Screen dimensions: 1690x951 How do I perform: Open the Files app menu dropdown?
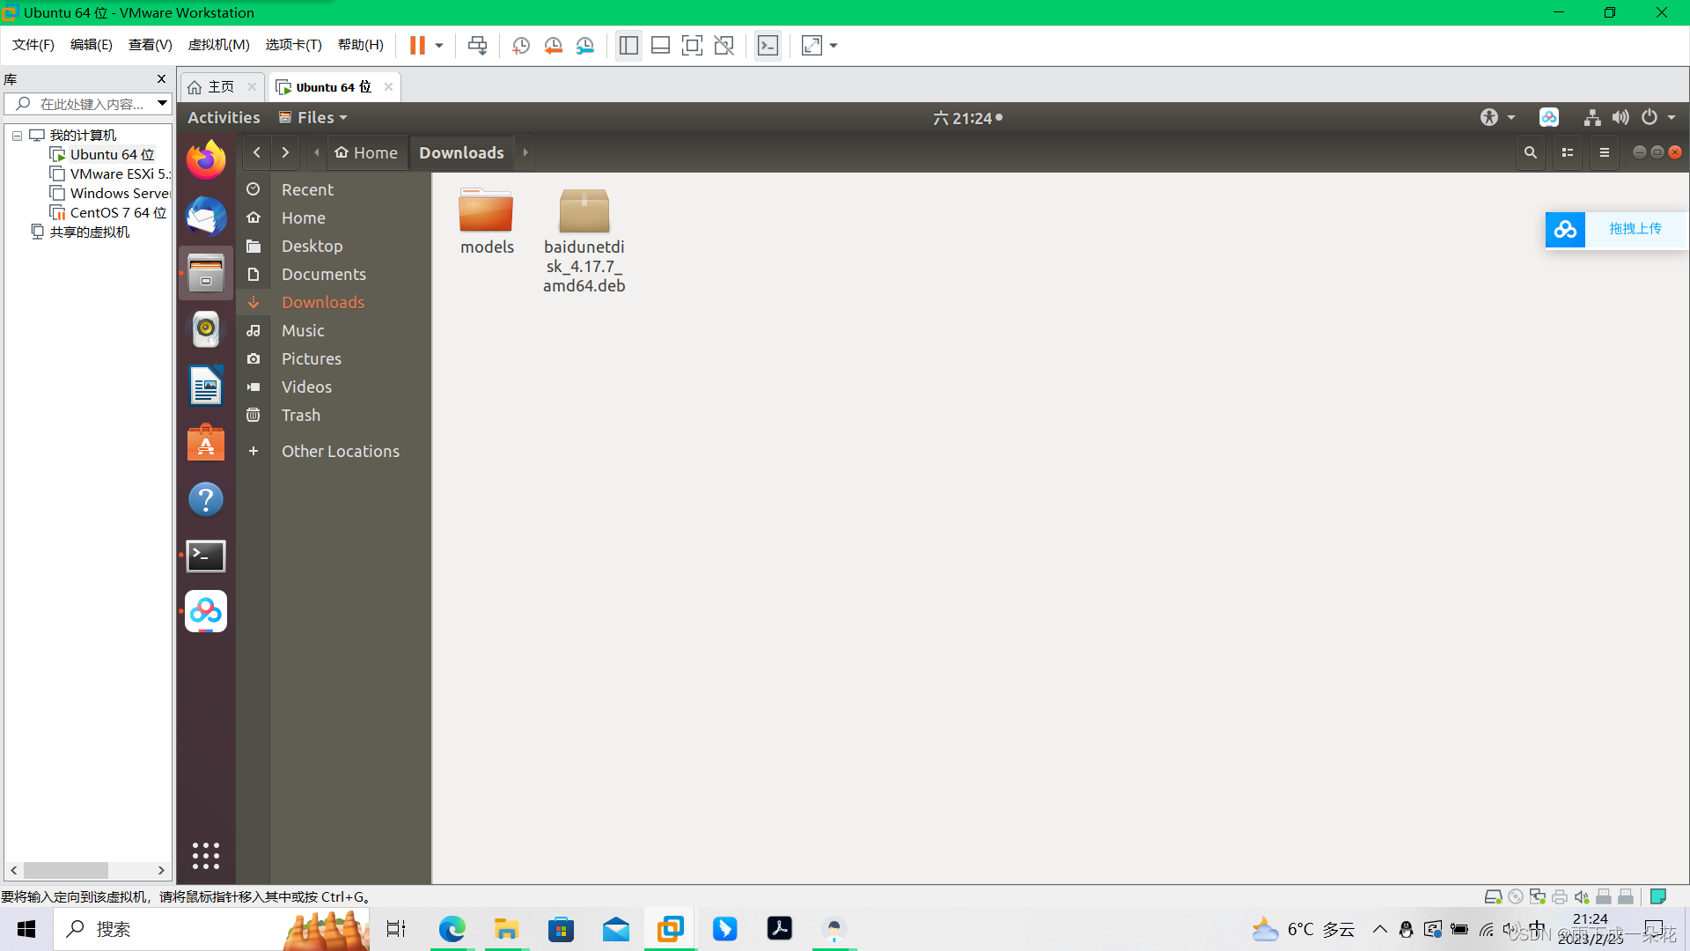coord(313,117)
